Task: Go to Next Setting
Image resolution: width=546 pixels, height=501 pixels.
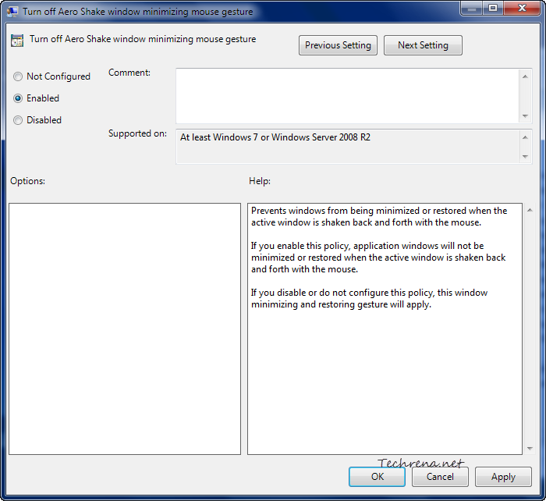Action: [x=423, y=45]
